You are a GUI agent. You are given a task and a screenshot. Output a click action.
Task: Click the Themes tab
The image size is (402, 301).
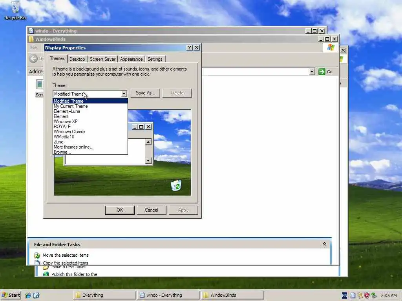point(57,59)
